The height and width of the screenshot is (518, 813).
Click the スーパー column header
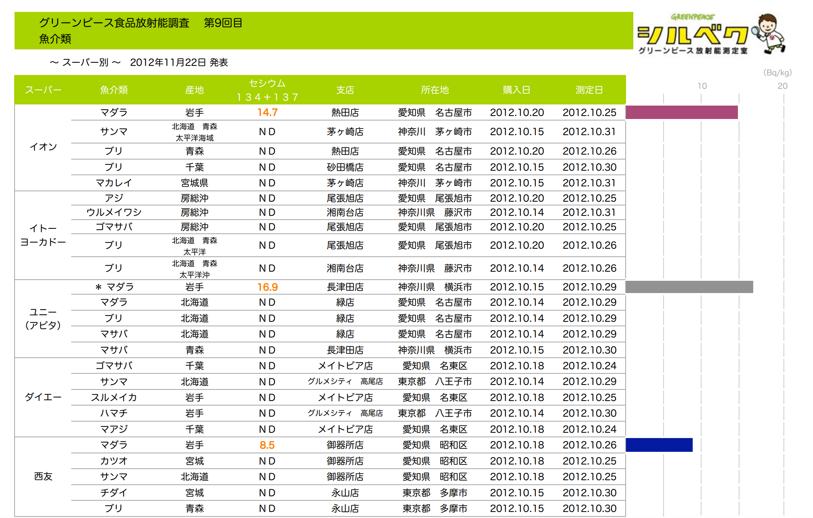tap(43, 90)
